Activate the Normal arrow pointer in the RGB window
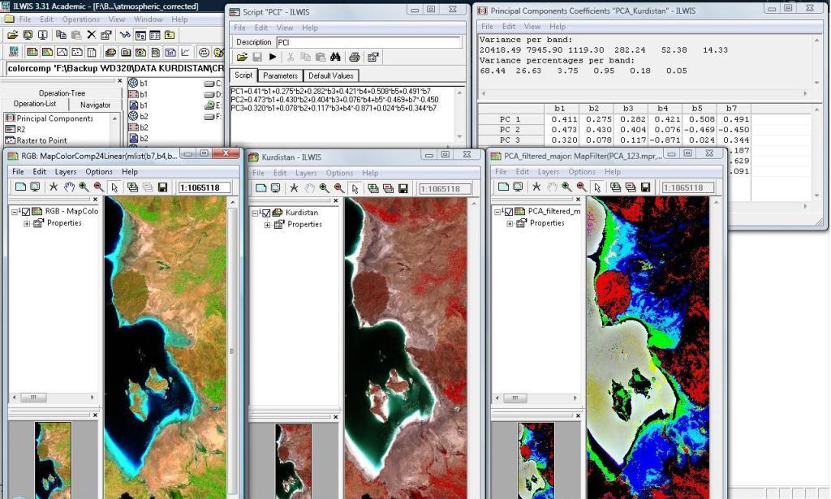Screen dimensions: 831x499 pyautogui.click(x=114, y=187)
